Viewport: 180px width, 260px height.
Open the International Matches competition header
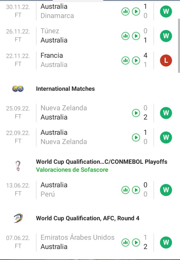65,89
